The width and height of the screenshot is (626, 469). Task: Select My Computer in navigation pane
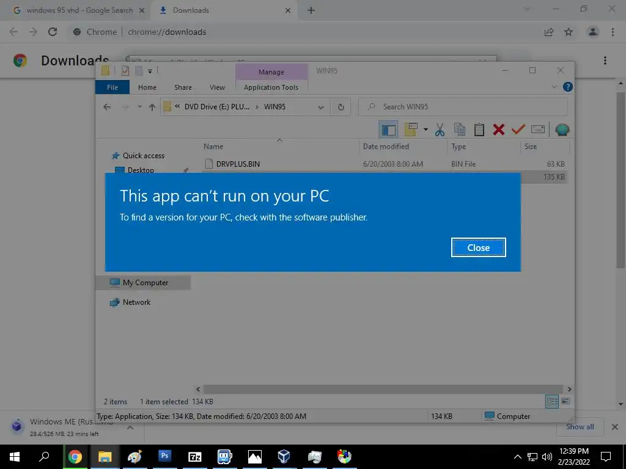click(145, 283)
